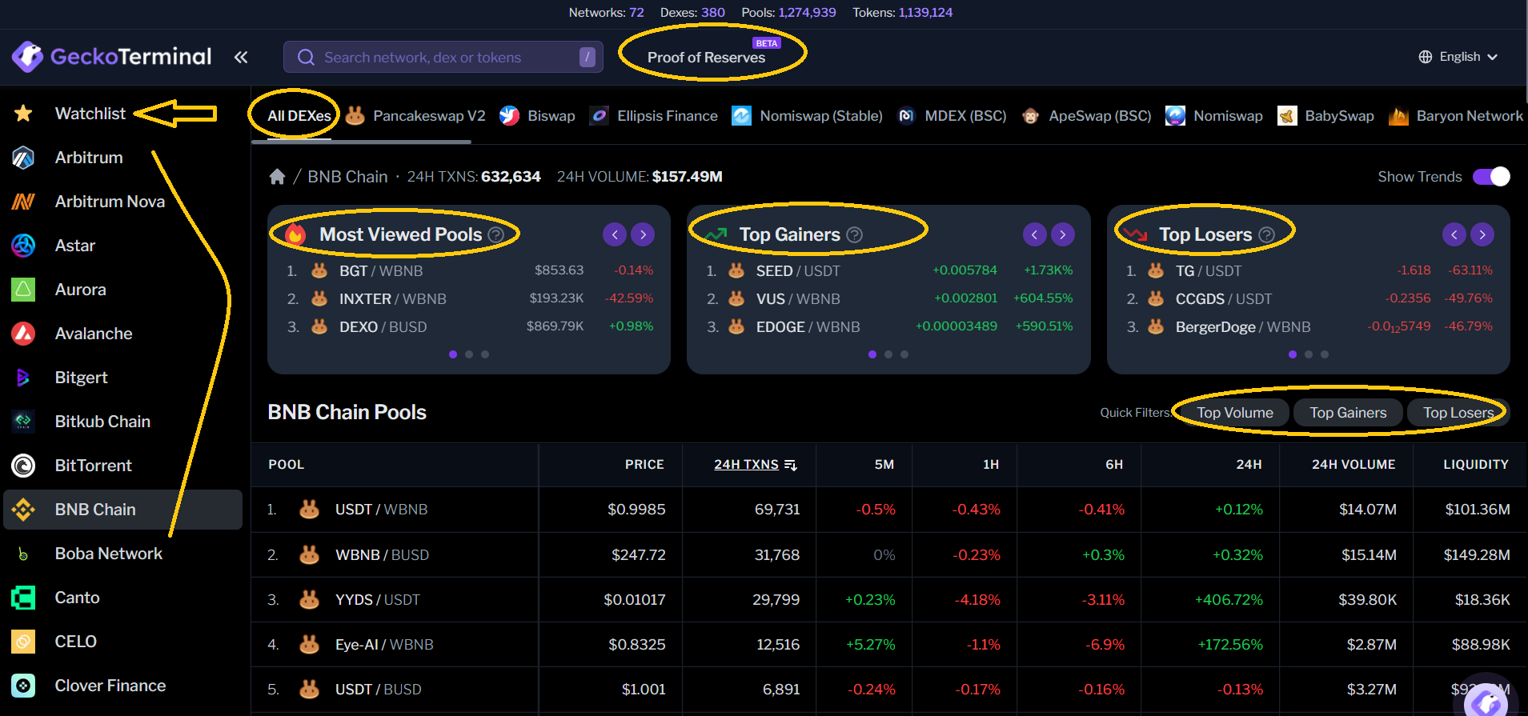Select CELO network icon

tap(23, 642)
